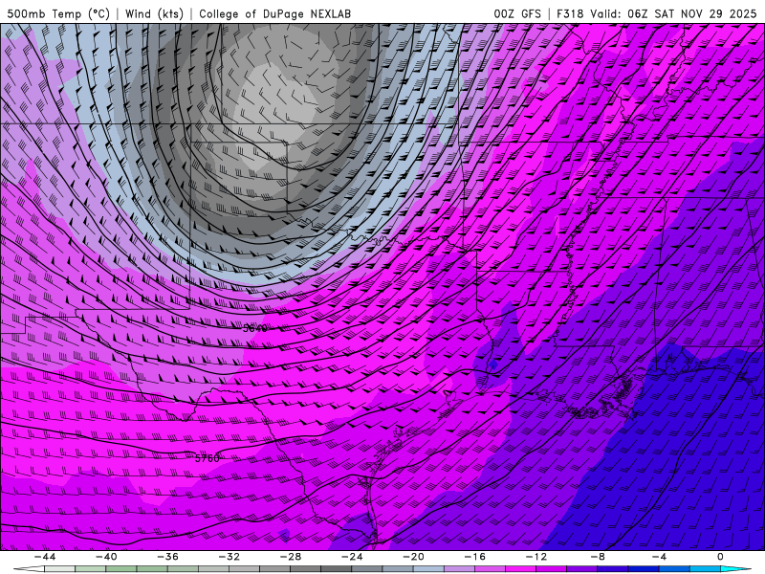765x574 pixels.
Task: Click the '-40' color scale label
Action: click(106, 557)
